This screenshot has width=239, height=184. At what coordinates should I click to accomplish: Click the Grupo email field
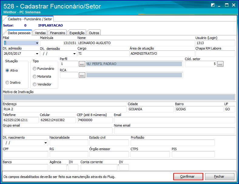(58, 131)
